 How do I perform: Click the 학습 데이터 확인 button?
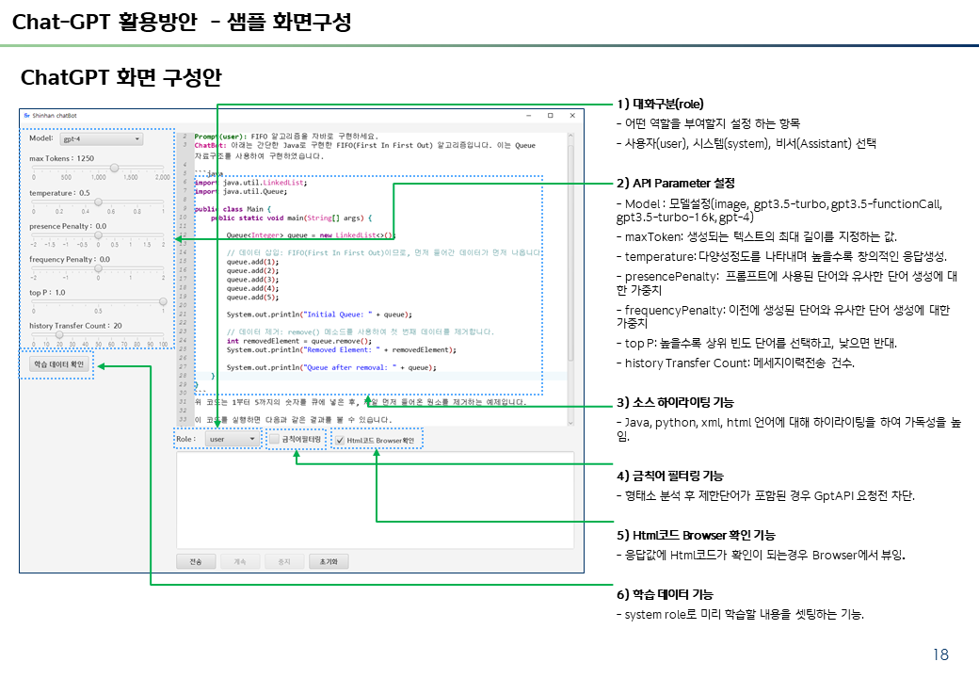[x=58, y=364]
